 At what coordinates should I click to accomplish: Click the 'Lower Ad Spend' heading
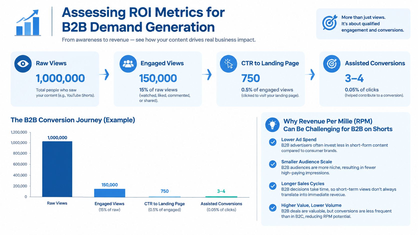click(x=299, y=139)
